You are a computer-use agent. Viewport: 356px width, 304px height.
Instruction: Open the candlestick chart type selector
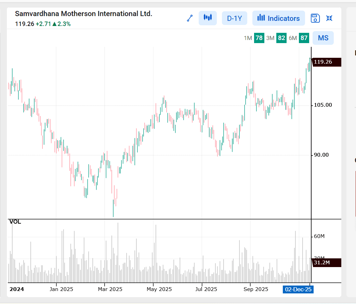click(x=208, y=18)
